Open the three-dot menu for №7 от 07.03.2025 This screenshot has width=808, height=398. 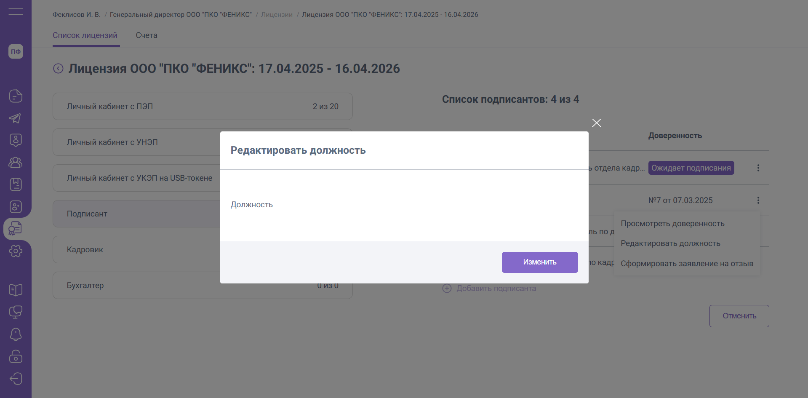coord(758,200)
